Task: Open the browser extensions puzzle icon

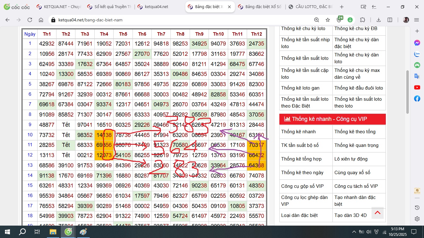Action: [362, 20]
